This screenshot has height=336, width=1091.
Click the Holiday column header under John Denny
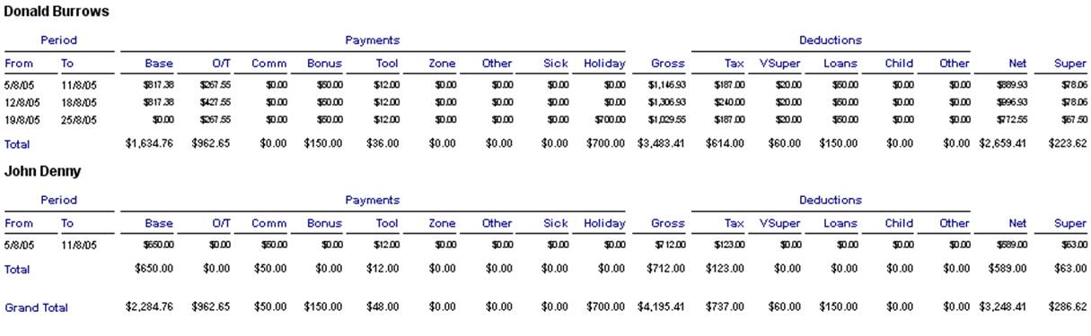[604, 223]
